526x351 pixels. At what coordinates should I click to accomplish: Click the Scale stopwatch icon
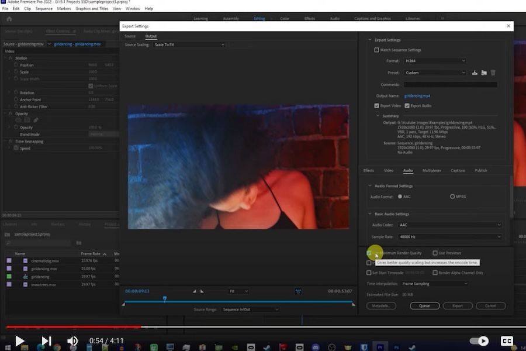16,72
